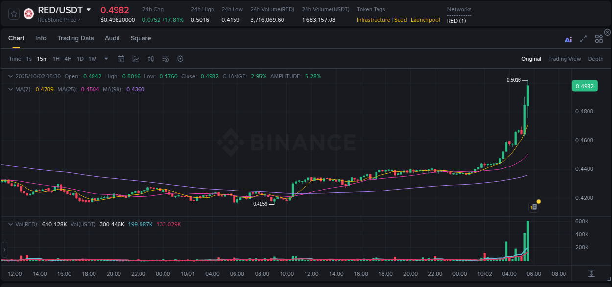Switch to the Trading Data tab

point(75,38)
